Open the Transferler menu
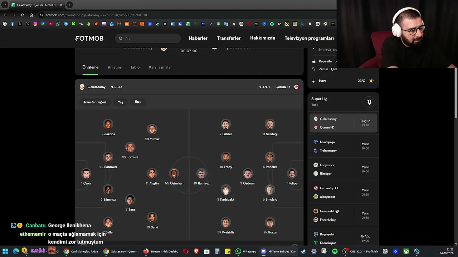This screenshot has width=458, height=257. tap(229, 38)
